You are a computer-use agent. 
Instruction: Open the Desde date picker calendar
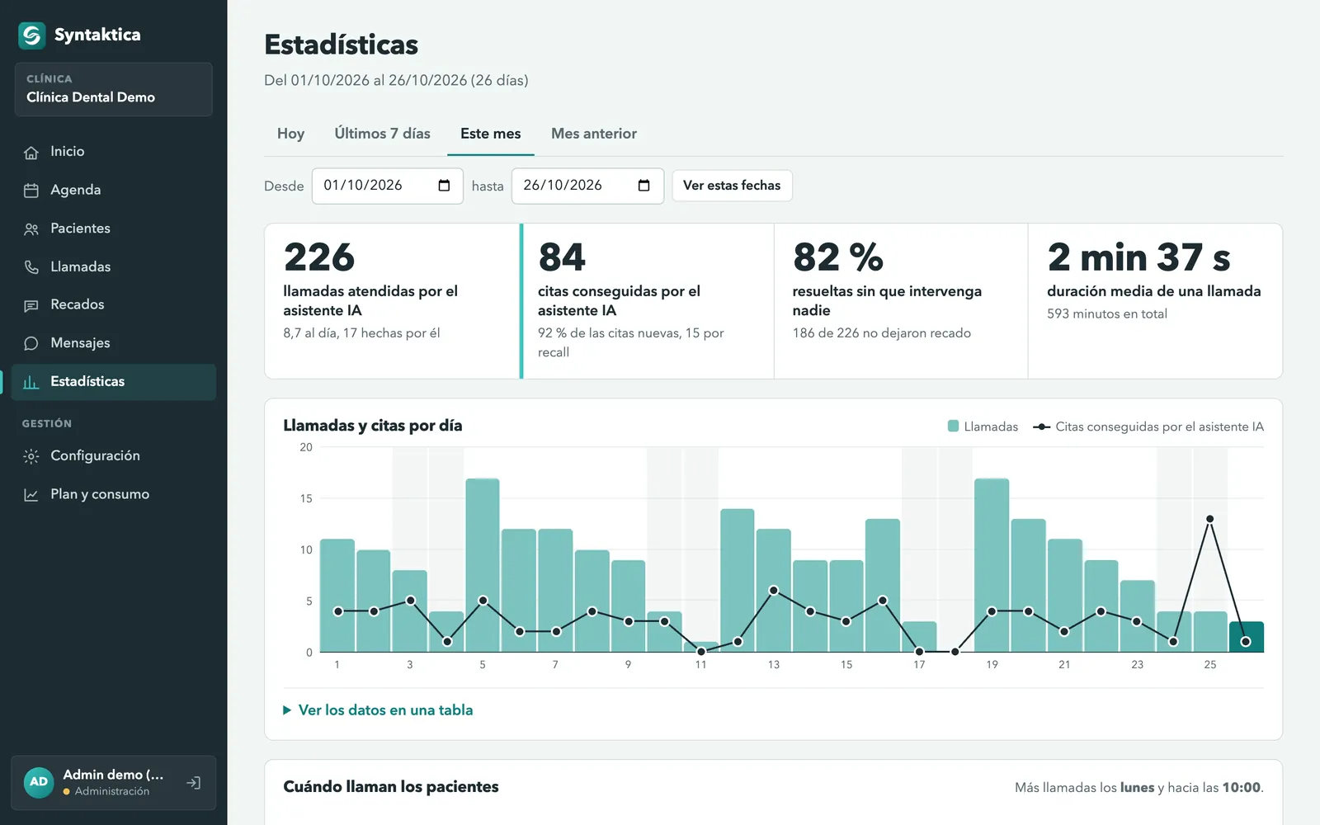click(444, 186)
